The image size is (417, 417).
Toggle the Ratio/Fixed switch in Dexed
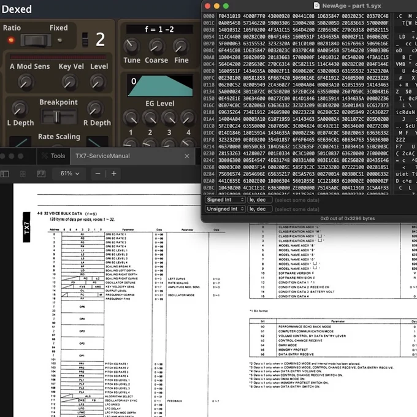coord(36,40)
